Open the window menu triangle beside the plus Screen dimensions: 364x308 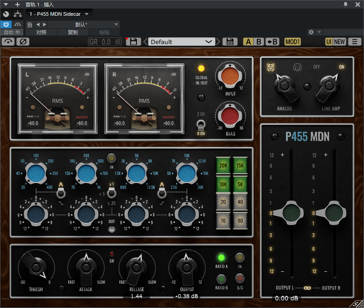tap(6, 4)
